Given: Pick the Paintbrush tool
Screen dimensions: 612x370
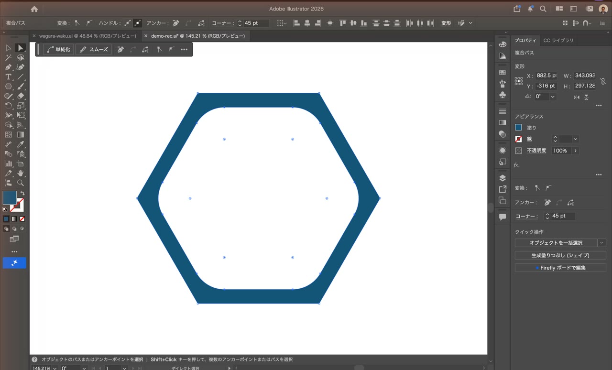Looking at the screenshot, I should pyautogui.click(x=21, y=87).
